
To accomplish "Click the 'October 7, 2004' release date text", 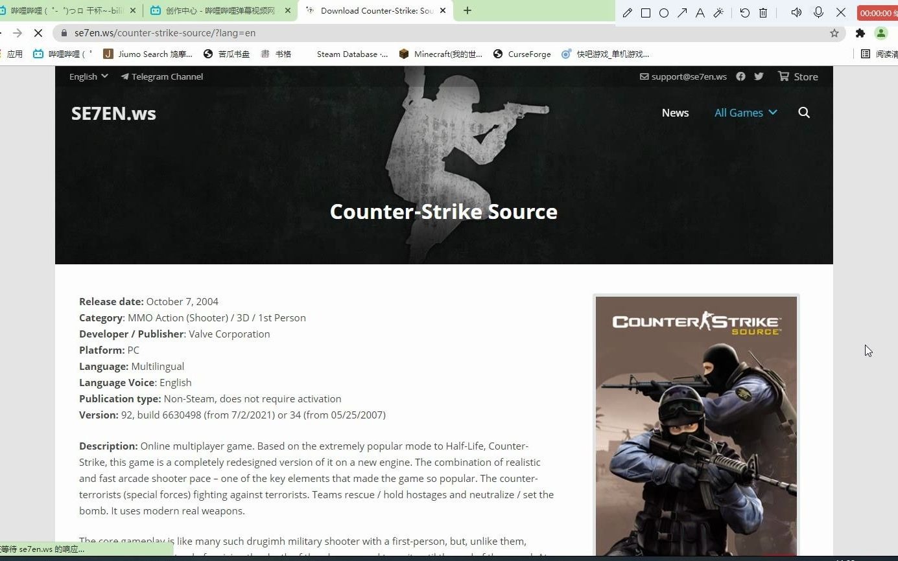I will pyautogui.click(x=182, y=301).
